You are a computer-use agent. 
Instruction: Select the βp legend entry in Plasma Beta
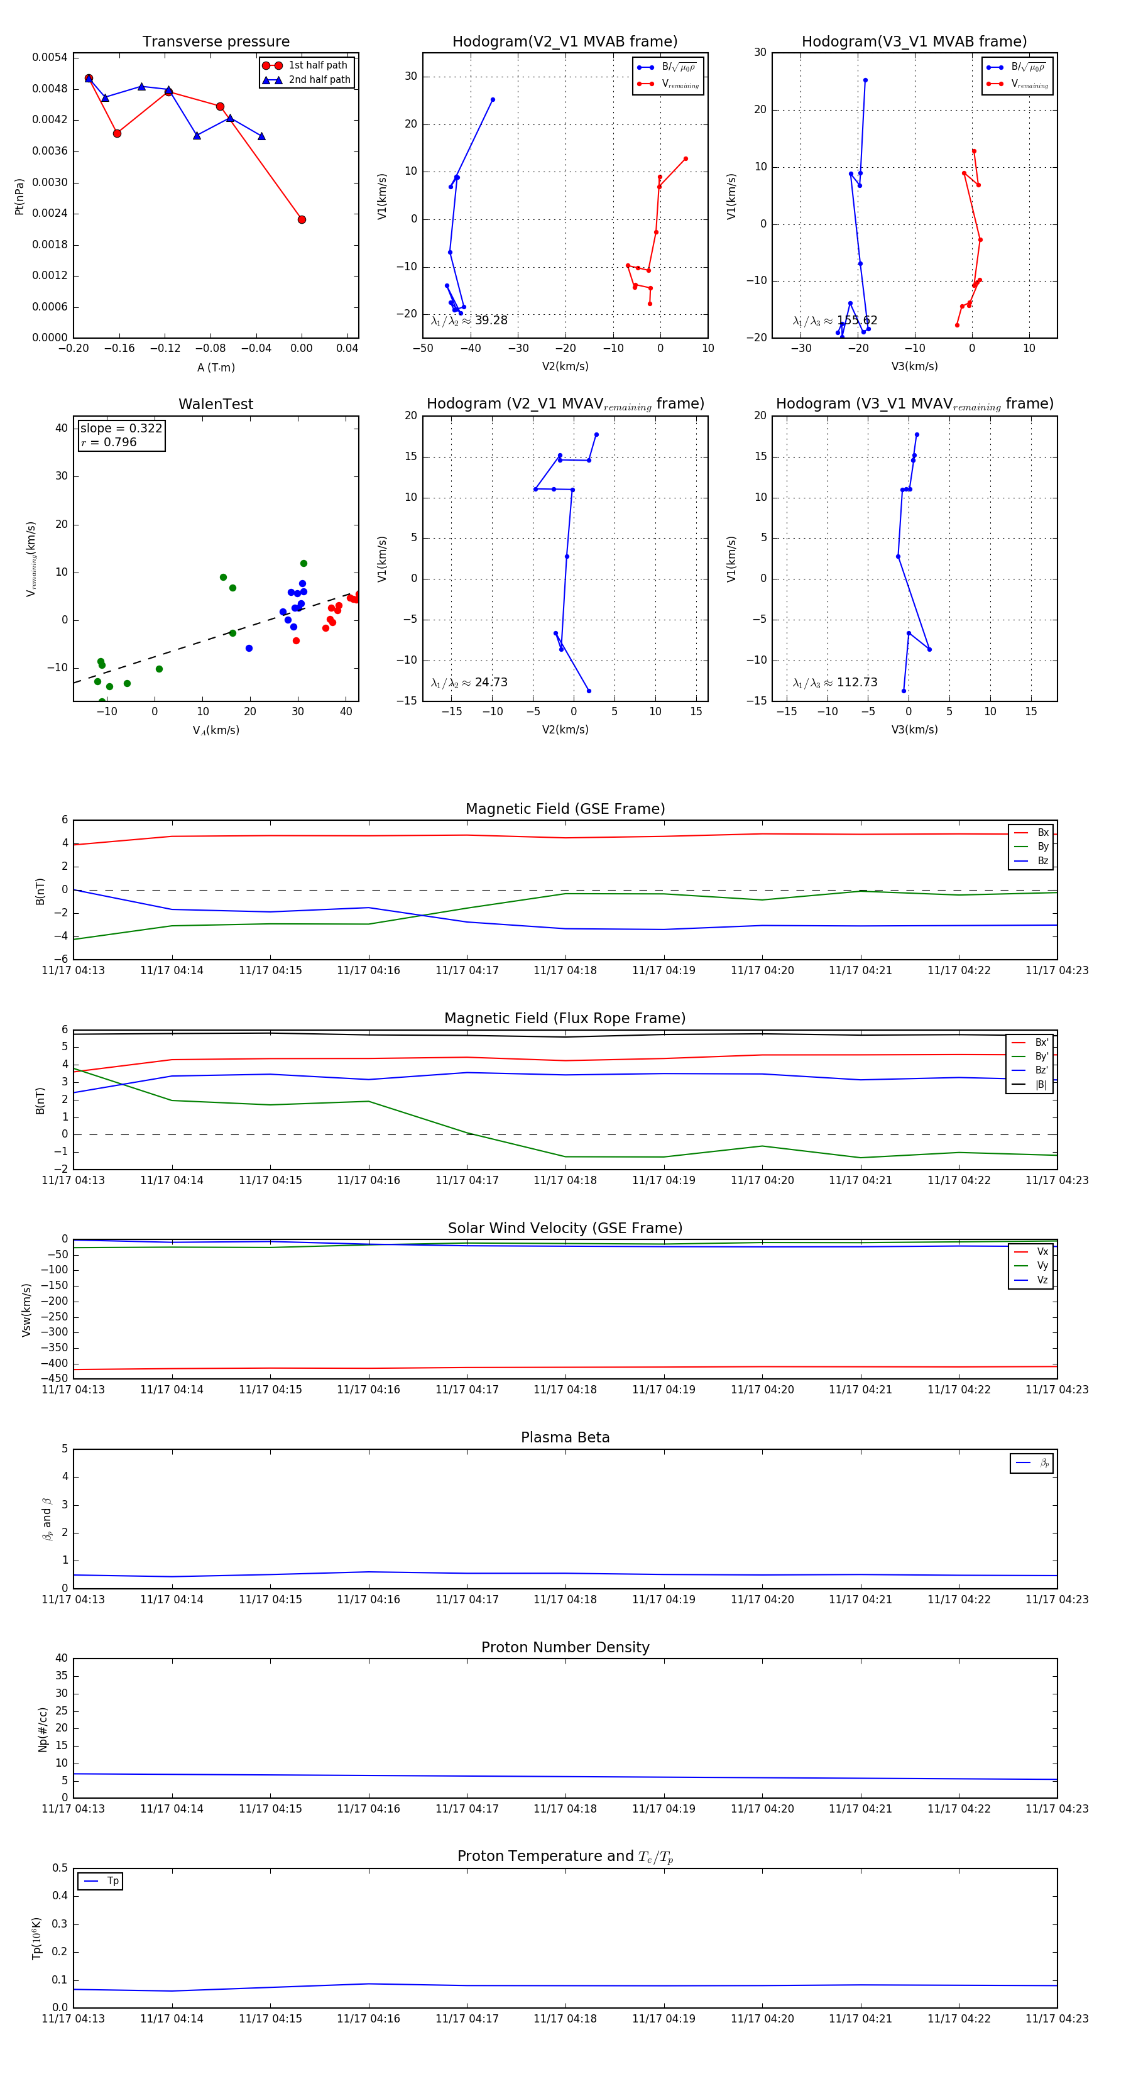1033,1463
